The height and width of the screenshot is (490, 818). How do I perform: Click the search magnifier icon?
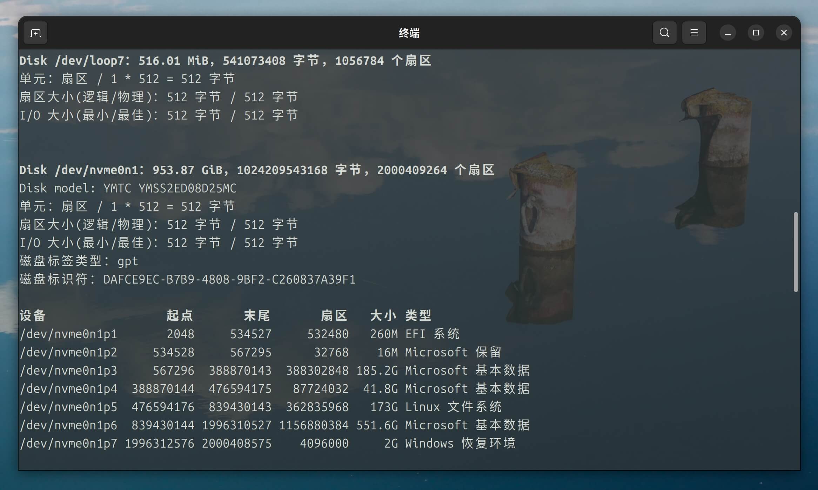[664, 33]
